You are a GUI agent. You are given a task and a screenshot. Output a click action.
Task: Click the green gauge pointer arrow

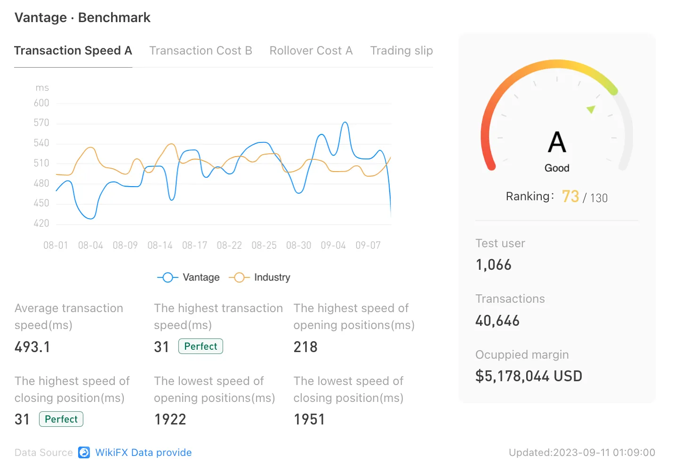[591, 110]
